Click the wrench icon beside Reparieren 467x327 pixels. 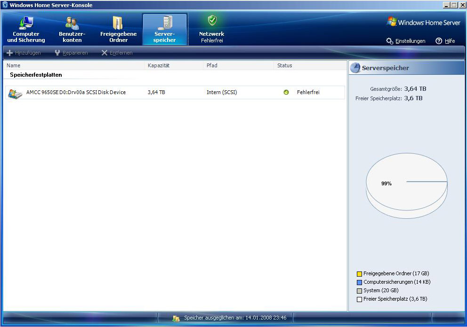(x=57, y=53)
